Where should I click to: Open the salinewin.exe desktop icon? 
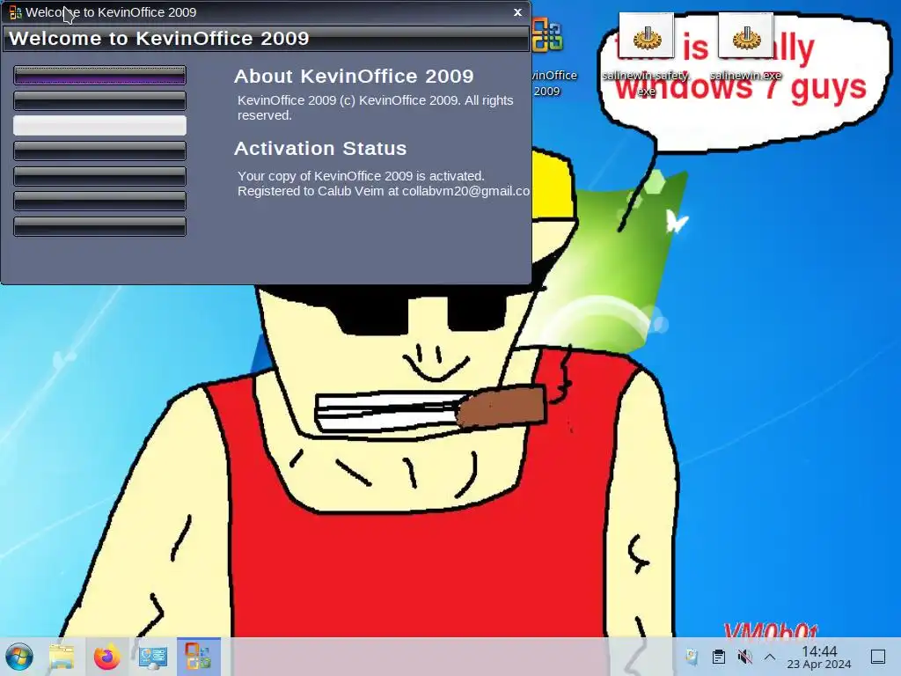[x=746, y=48]
